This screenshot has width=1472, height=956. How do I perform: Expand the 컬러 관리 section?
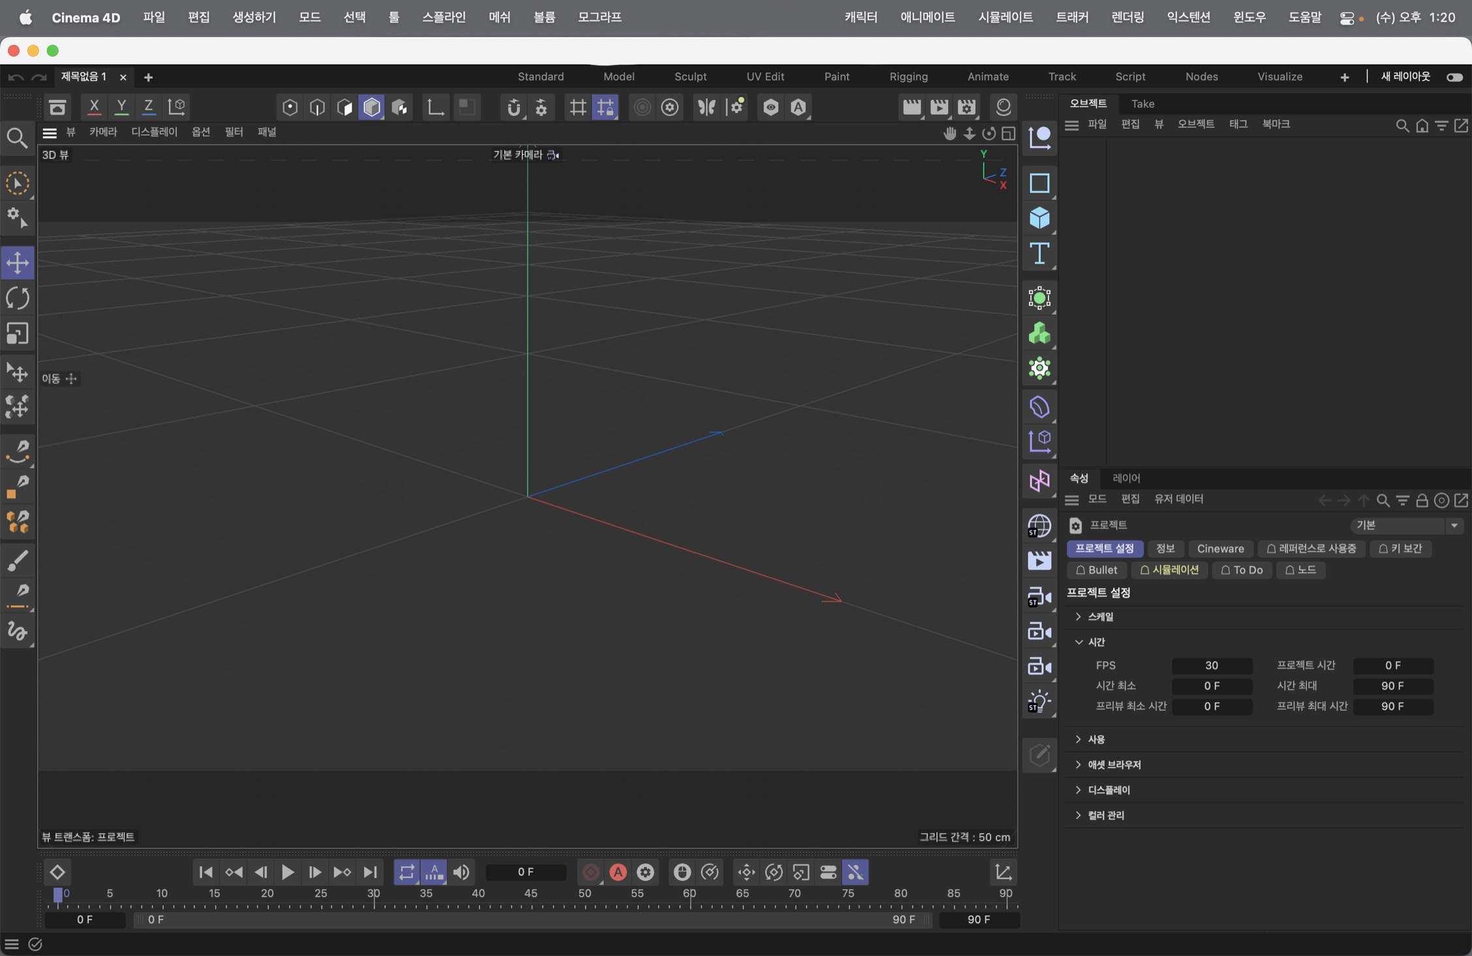pyautogui.click(x=1079, y=814)
